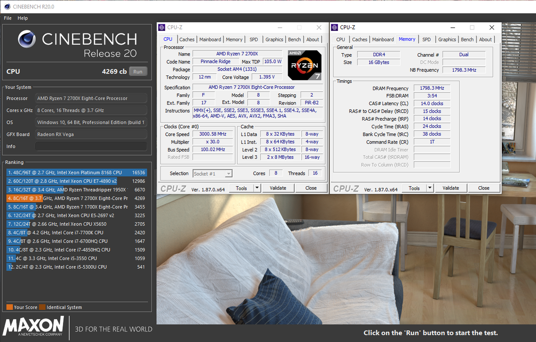Open About tab in right CPU-Z window

tap(485, 39)
